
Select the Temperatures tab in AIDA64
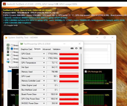[x=13, y=67]
